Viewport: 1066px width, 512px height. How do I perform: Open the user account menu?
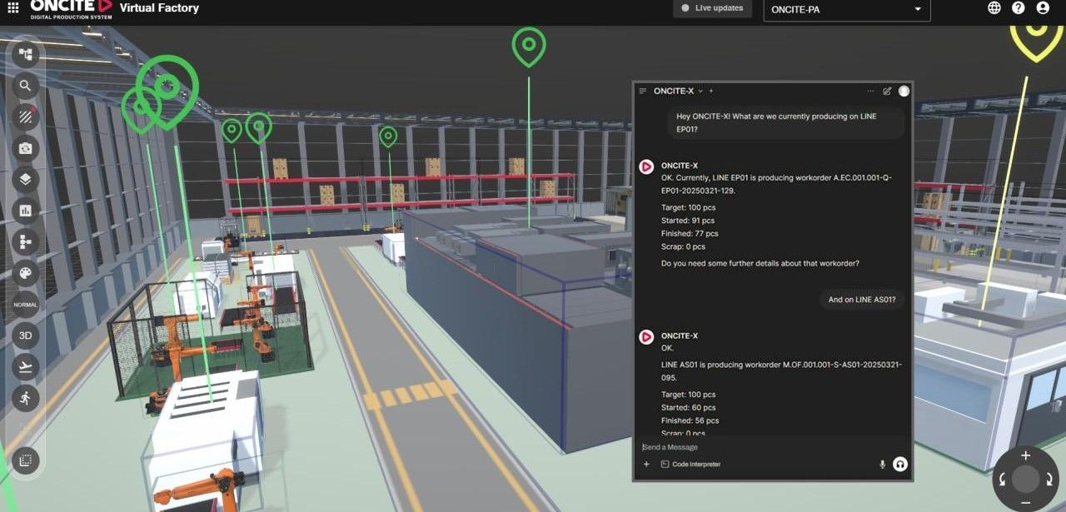click(x=1043, y=8)
